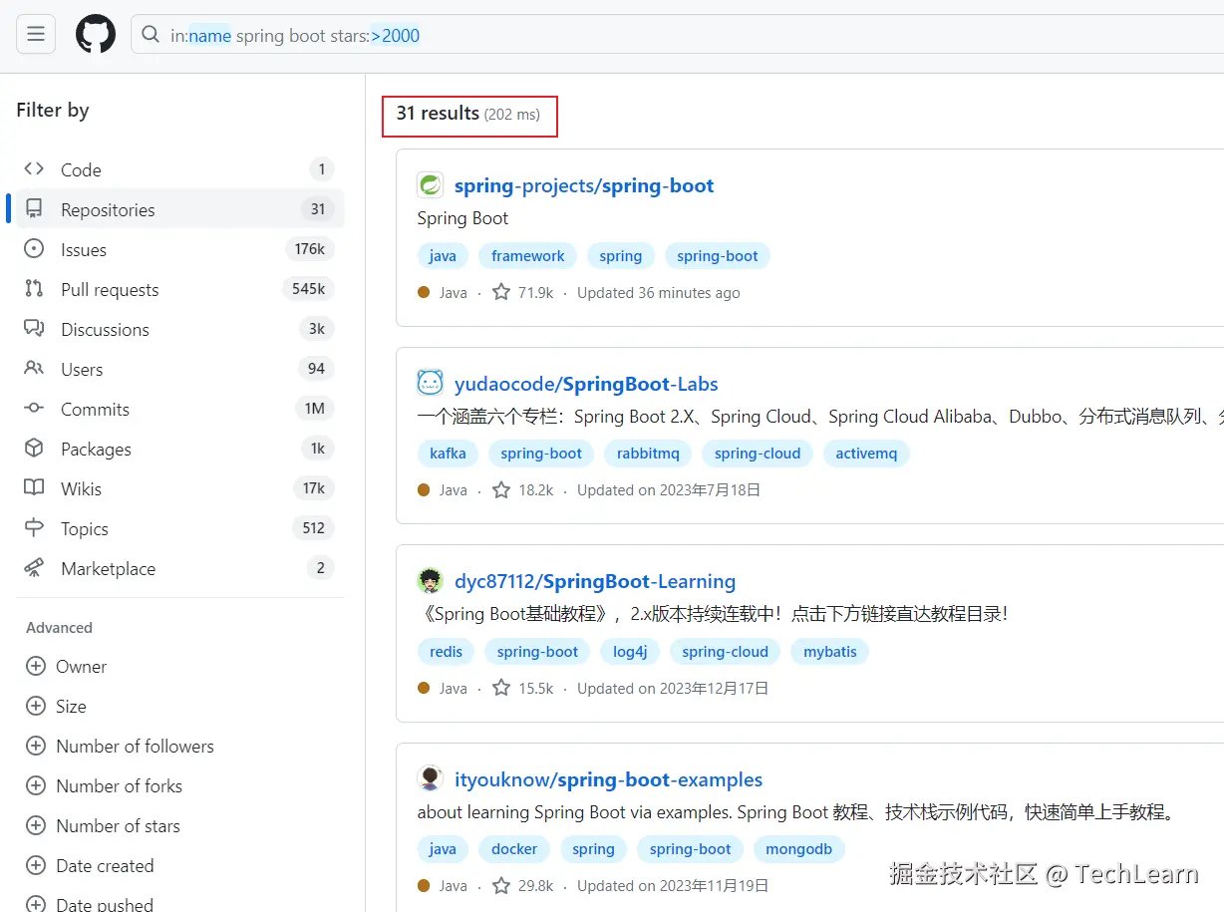The width and height of the screenshot is (1224, 912).
Task: Click the framework topic tag
Action: pos(528,256)
